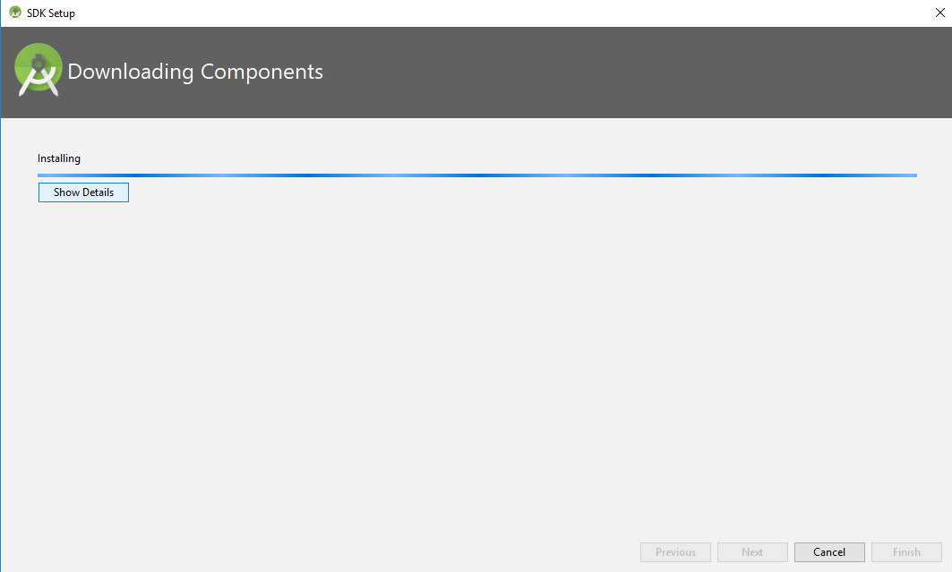Click the blank panel below Show Details
Image resolution: width=952 pixels, height=572 pixels.
(475, 358)
